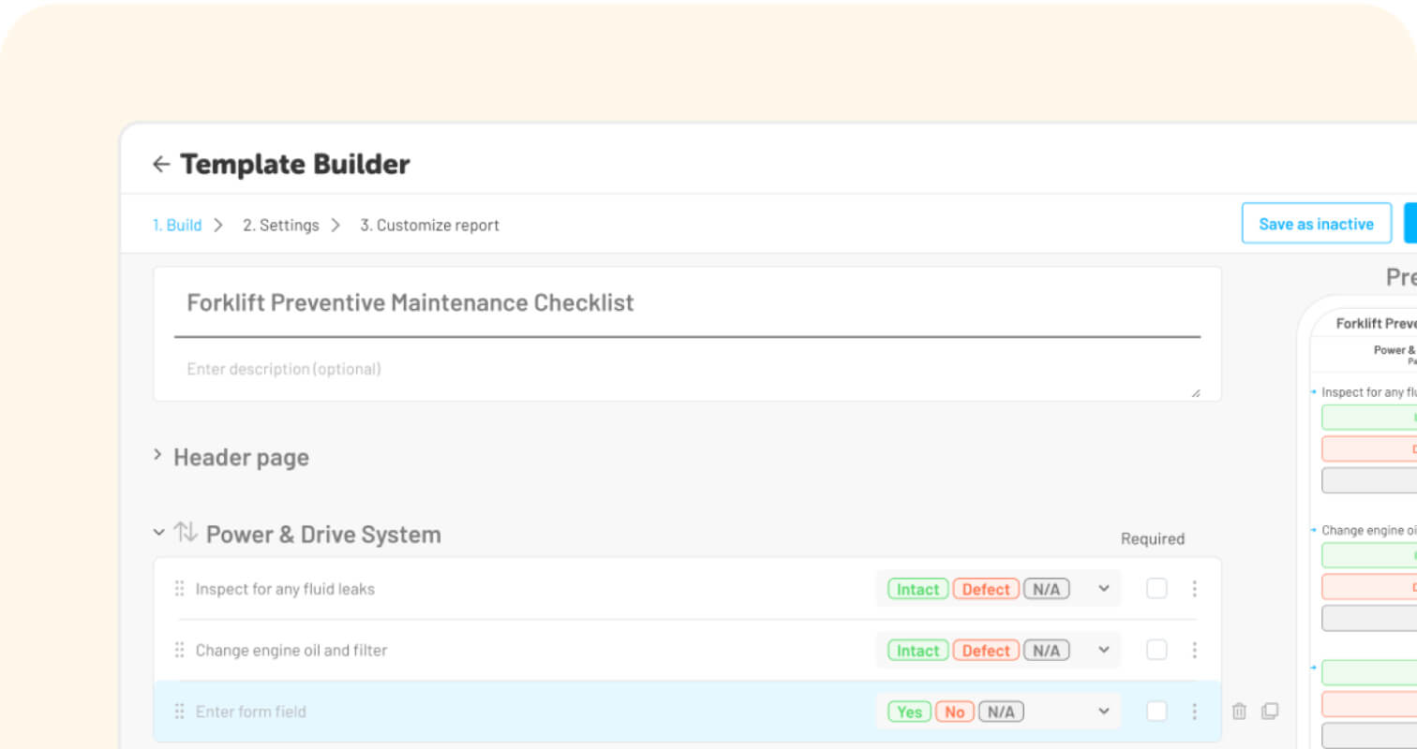1417x749 pixels.
Task: Open the 1. Build step
Action: (x=177, y=225)
